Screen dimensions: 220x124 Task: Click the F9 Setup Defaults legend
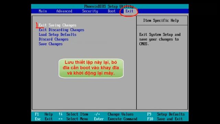pyautogui.click(x=166, y=114)
